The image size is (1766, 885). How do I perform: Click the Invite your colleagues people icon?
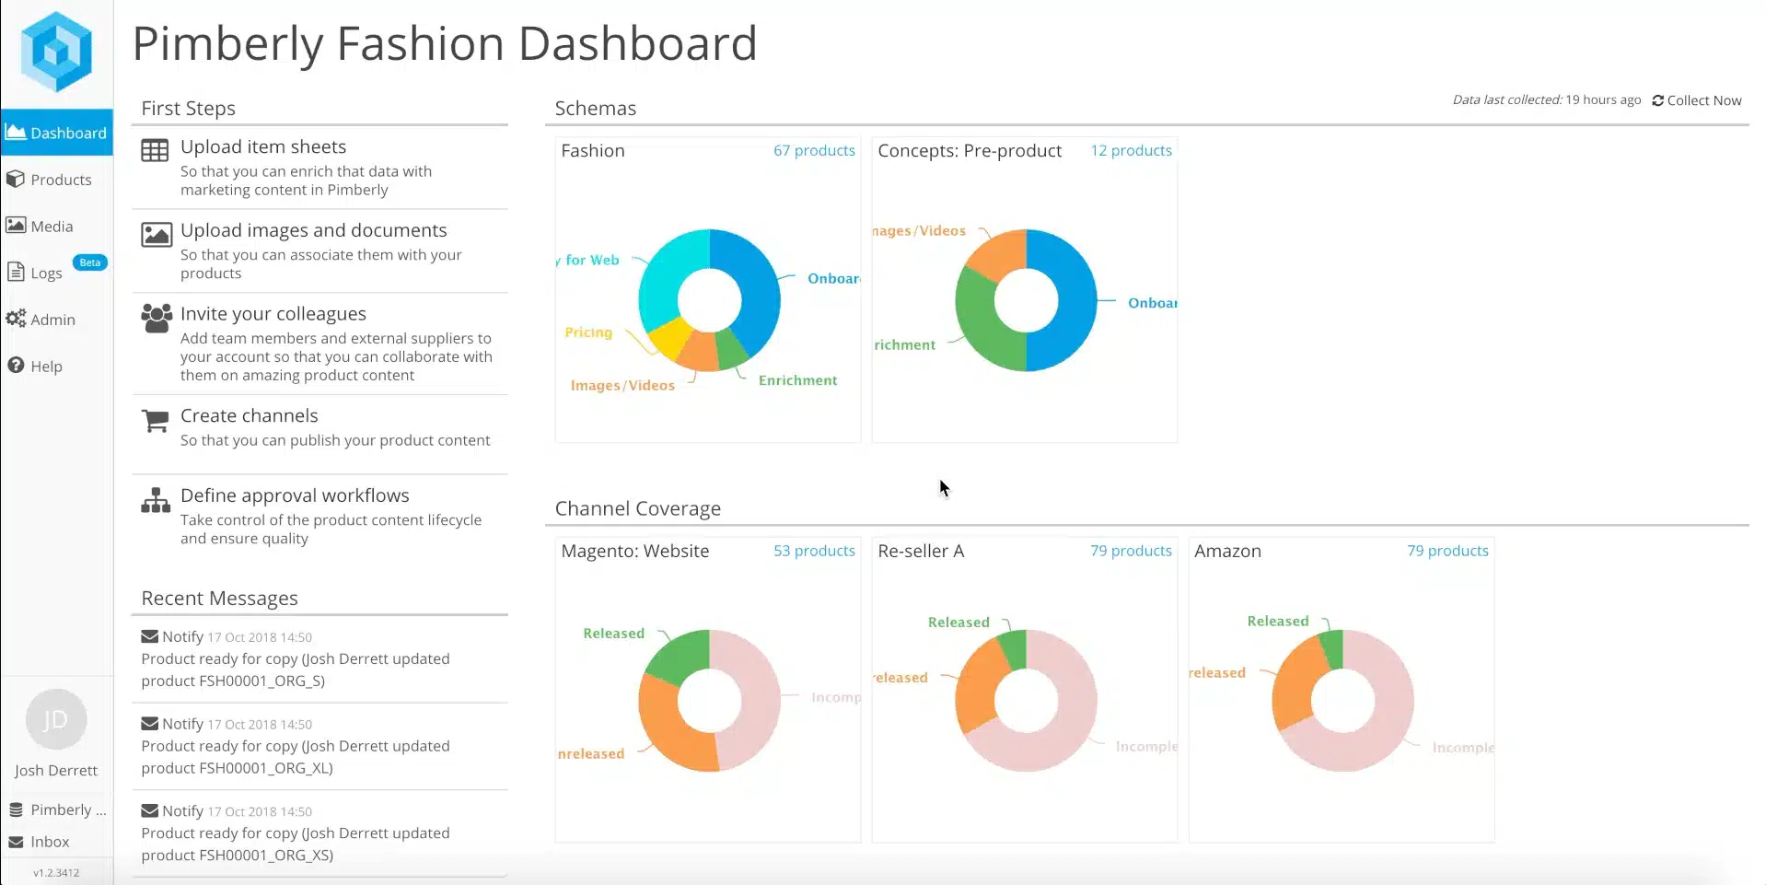(157, 319)
